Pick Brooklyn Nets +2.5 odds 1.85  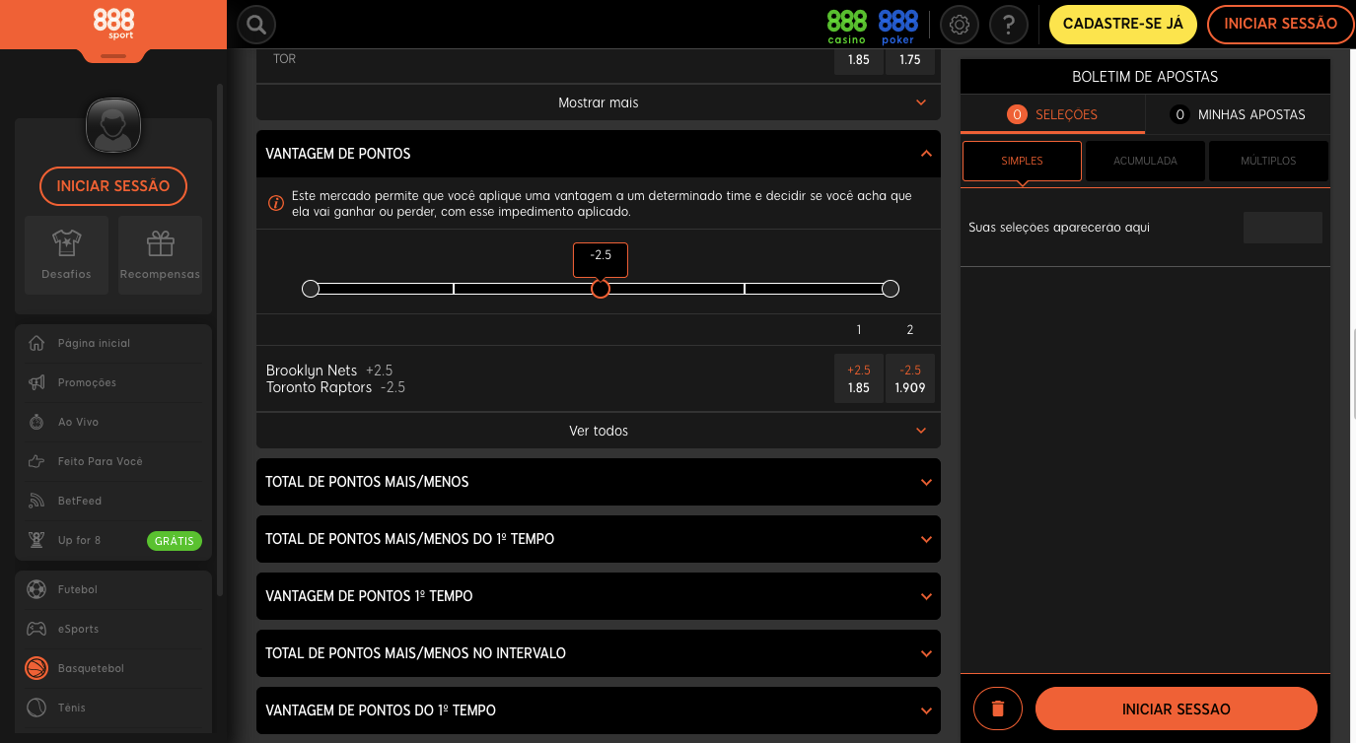(x=859, y=379)
